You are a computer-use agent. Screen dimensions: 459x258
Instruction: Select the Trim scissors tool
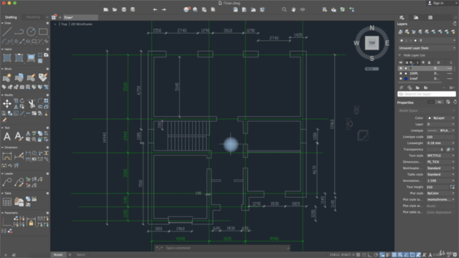click(x=32, y=103)
